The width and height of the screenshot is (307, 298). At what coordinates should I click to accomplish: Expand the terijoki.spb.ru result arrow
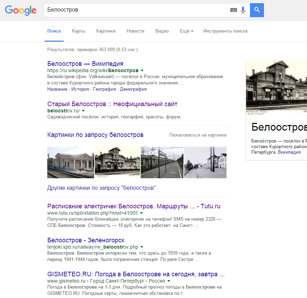pos(141,247)
